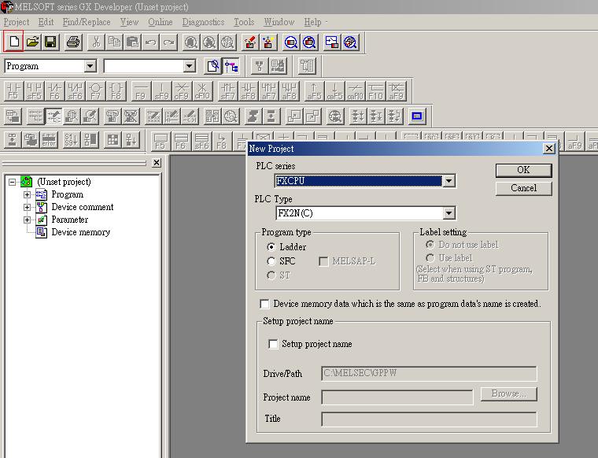Check the device memory data checkbox

coord(265,304)
